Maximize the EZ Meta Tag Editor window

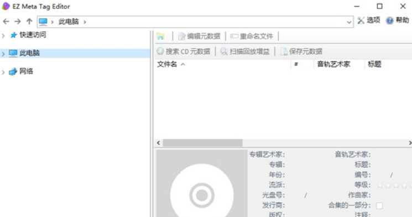click(x=379, y=6)
